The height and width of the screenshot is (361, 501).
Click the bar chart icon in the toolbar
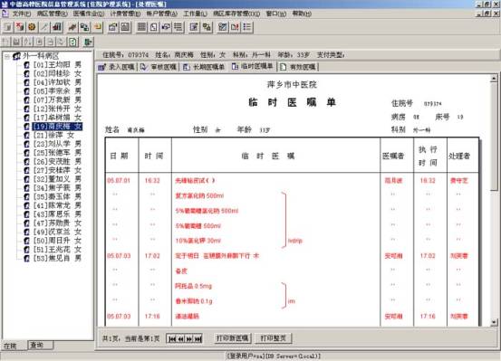[56, 27]
